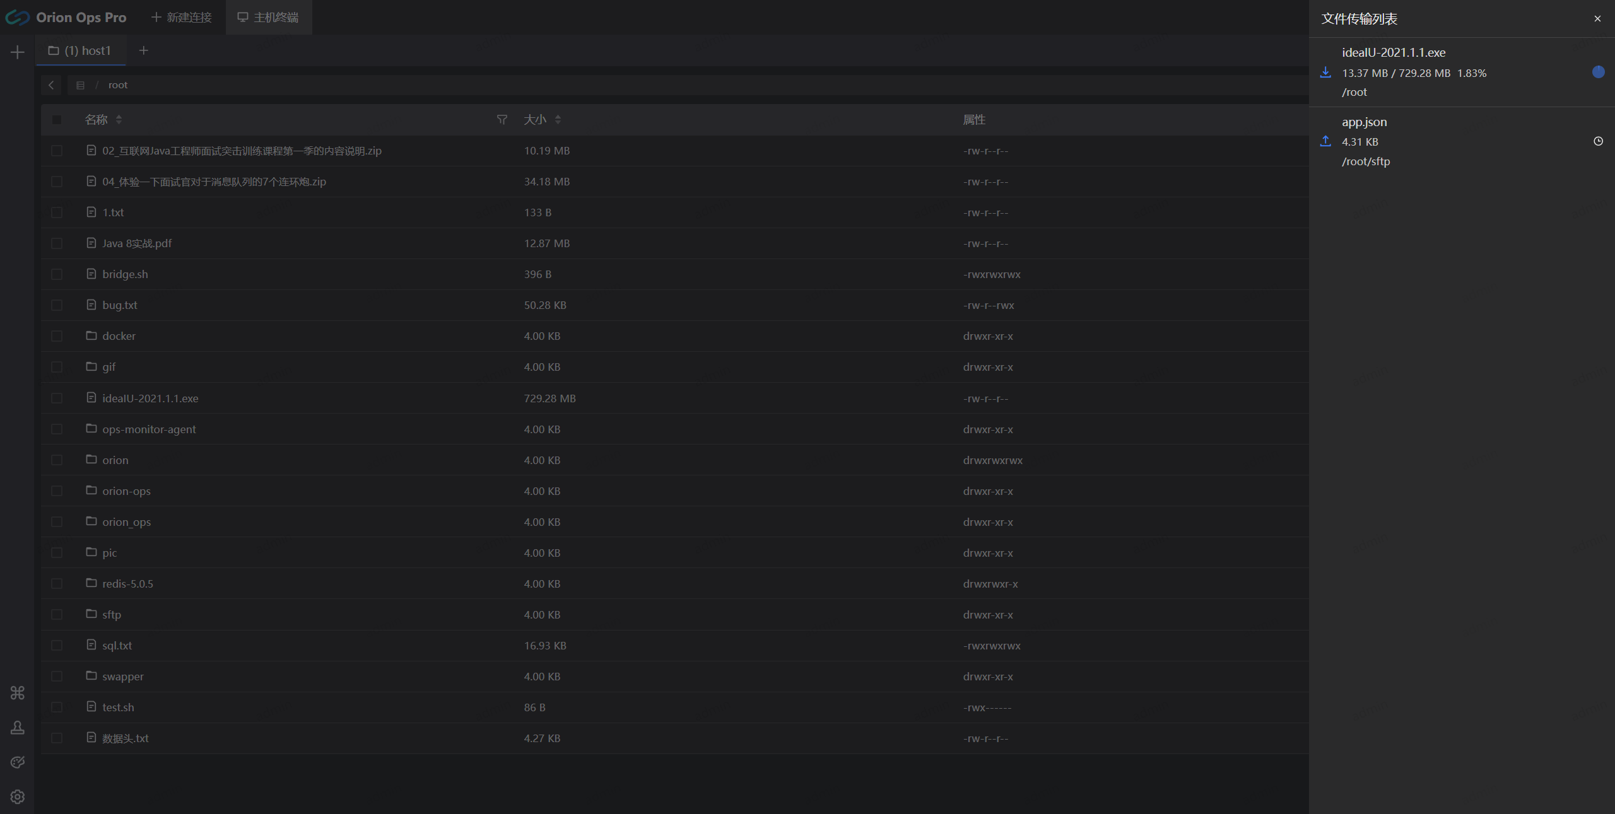Image resolution: width=1615 pixels, height=814 pixels.
Task: Click the blue progress circle for idealU download
Action: pyautogui.click(x=1598, y=72)
